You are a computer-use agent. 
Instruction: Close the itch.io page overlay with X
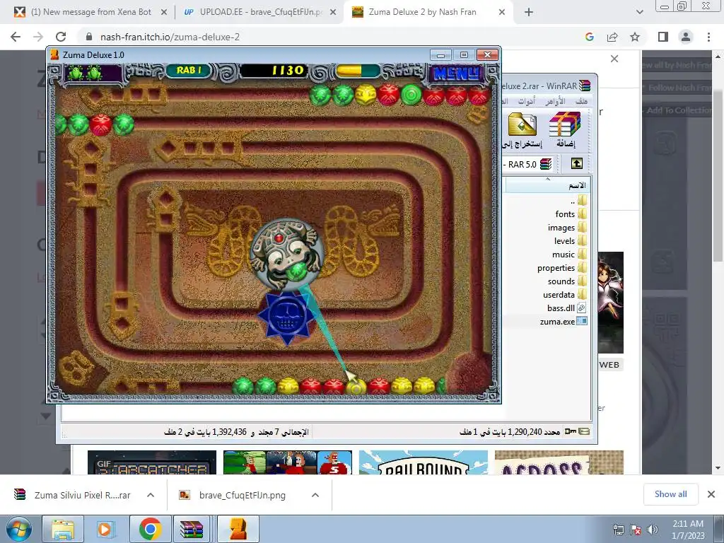pos(614,59)
